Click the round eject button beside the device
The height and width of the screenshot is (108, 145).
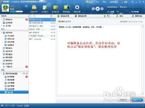pos(27,73)
